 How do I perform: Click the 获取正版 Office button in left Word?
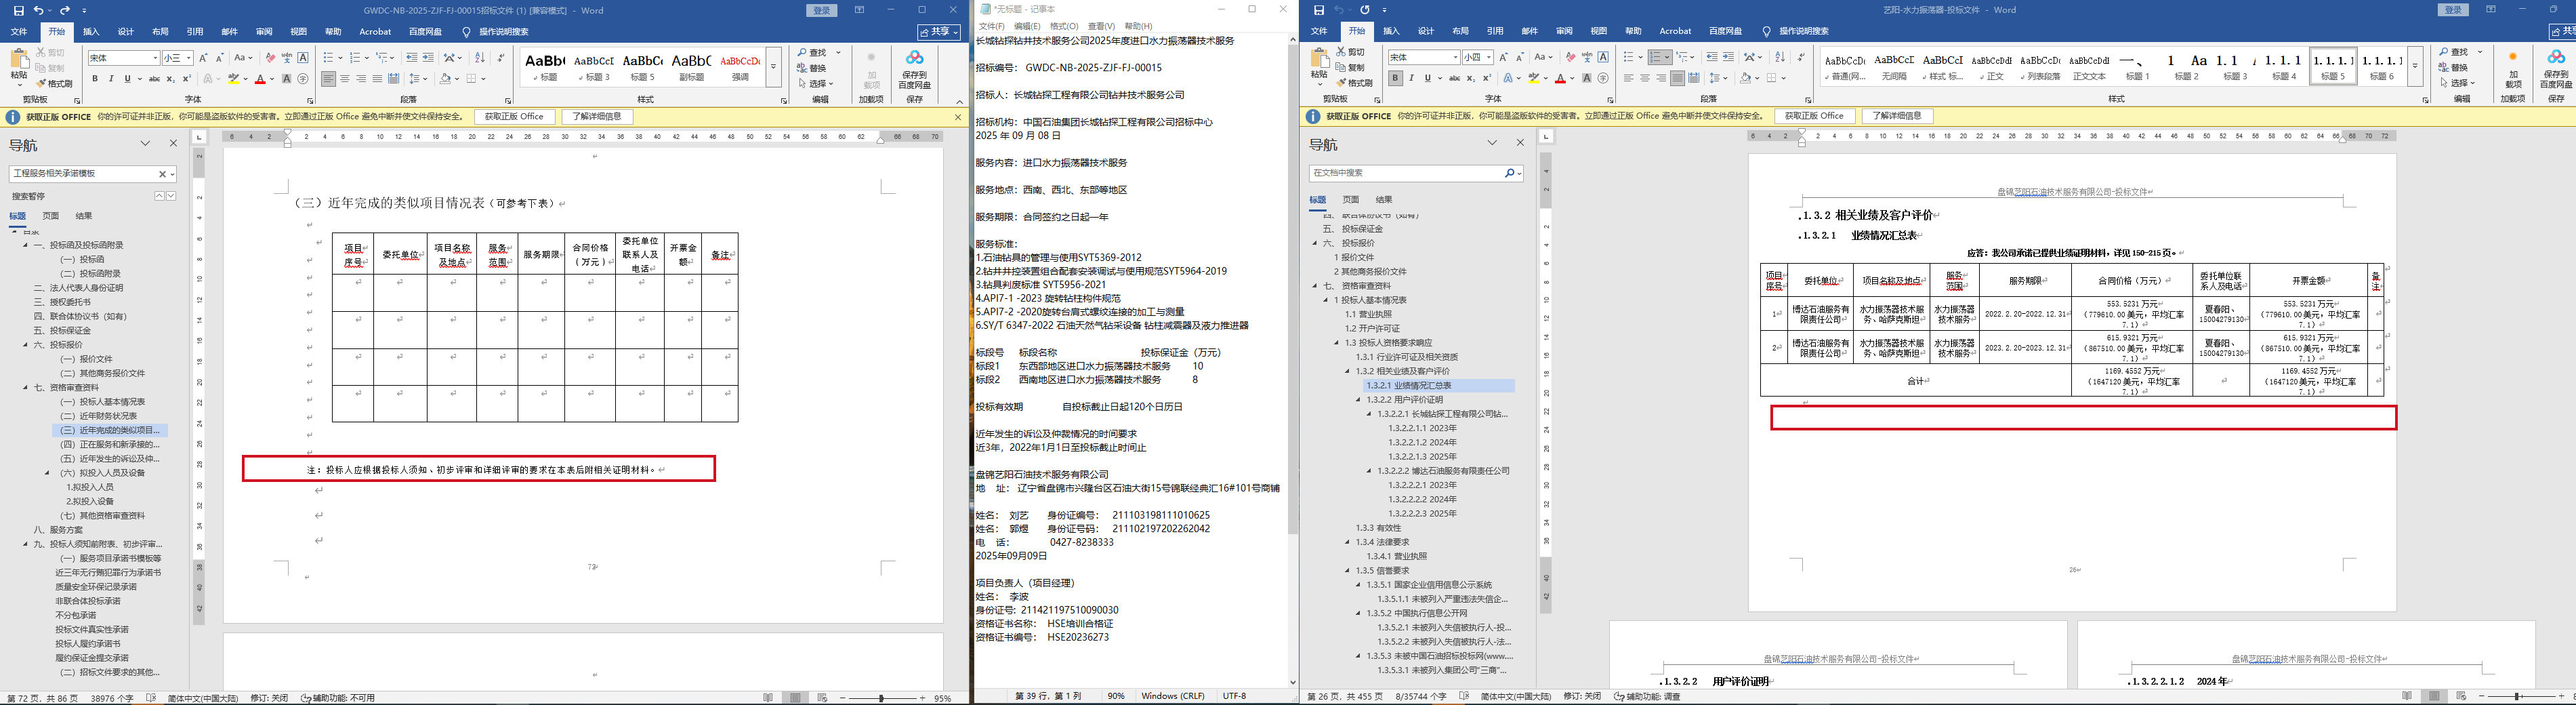(514, 117)
